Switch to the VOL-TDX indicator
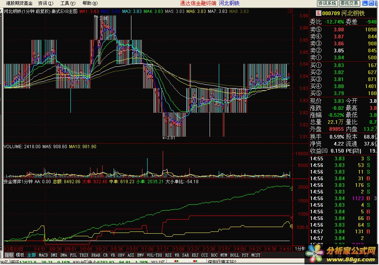Screen dimensions: 379x265 click(x=155, y=255)
